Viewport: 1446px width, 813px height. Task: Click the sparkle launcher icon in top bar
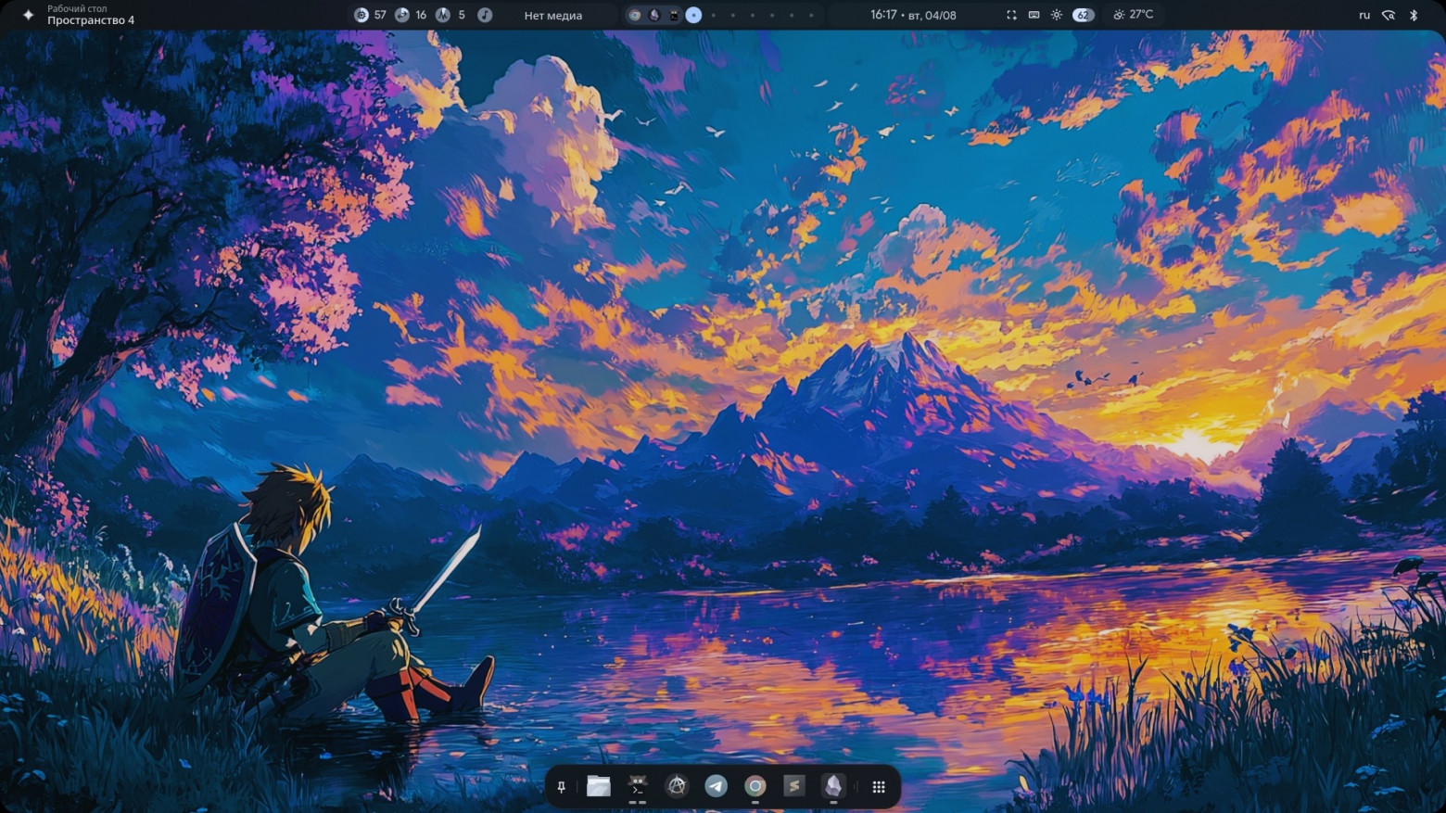pyautogui.click(x=28, y=15)
